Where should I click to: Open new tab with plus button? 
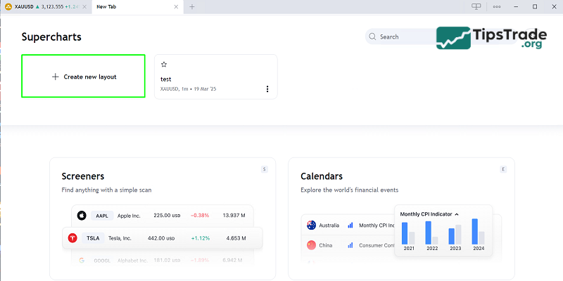(192, 6)
